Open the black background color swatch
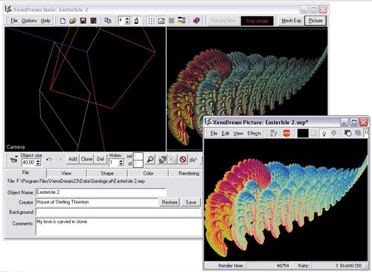 (303, 133)
